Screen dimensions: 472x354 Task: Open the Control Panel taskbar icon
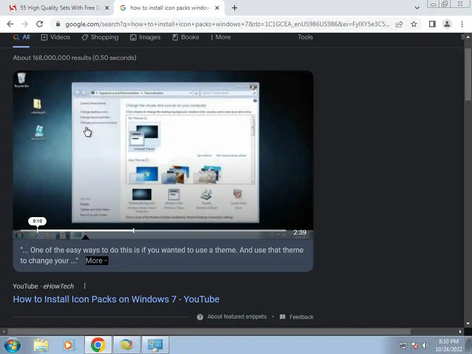click(x=155, y=345)
